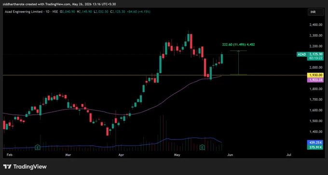This screenshot has height=175, width=328.
Task: Click the green 375.91K volume label
Action: tap(315, 148)
